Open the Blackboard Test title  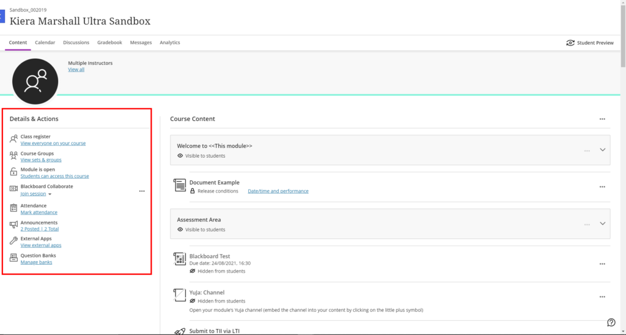pos(210,256)
